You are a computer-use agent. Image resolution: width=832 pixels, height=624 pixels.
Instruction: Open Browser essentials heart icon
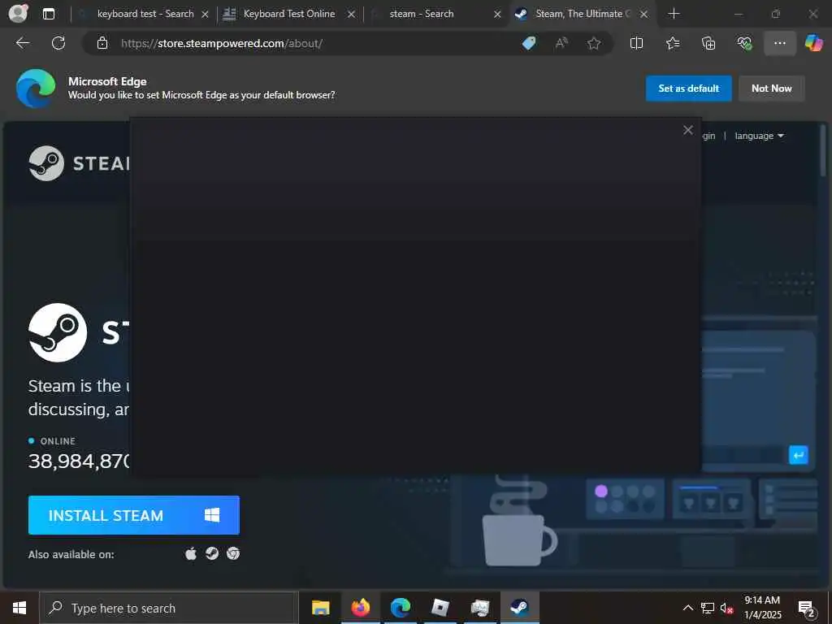pyautogui.click(x=744, y=43)
